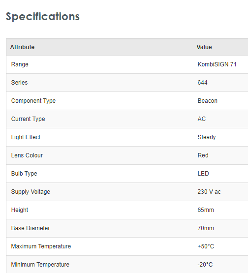Select the Supply Voltage label
Image resolution: width=248 pixels, height=273 pixels.
tap(31, 192)
